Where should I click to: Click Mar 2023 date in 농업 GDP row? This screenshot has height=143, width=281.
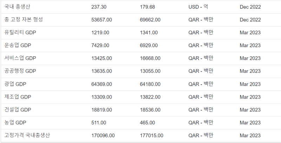pos(250,123)
